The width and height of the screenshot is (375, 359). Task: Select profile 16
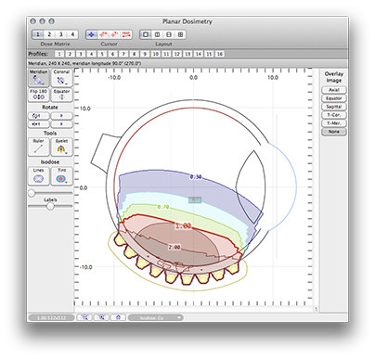pyautogui.click(x=220, y=54)
